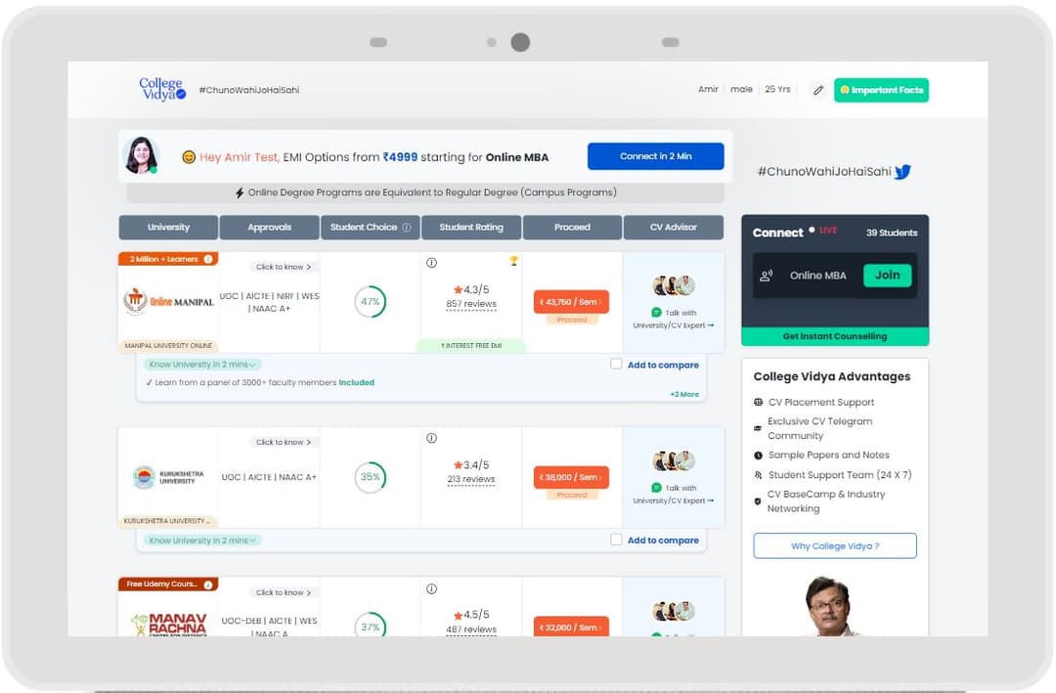
Task: Click the CV BaseCamp & Industry Networking icon
Action: click(x=758, y=501)
